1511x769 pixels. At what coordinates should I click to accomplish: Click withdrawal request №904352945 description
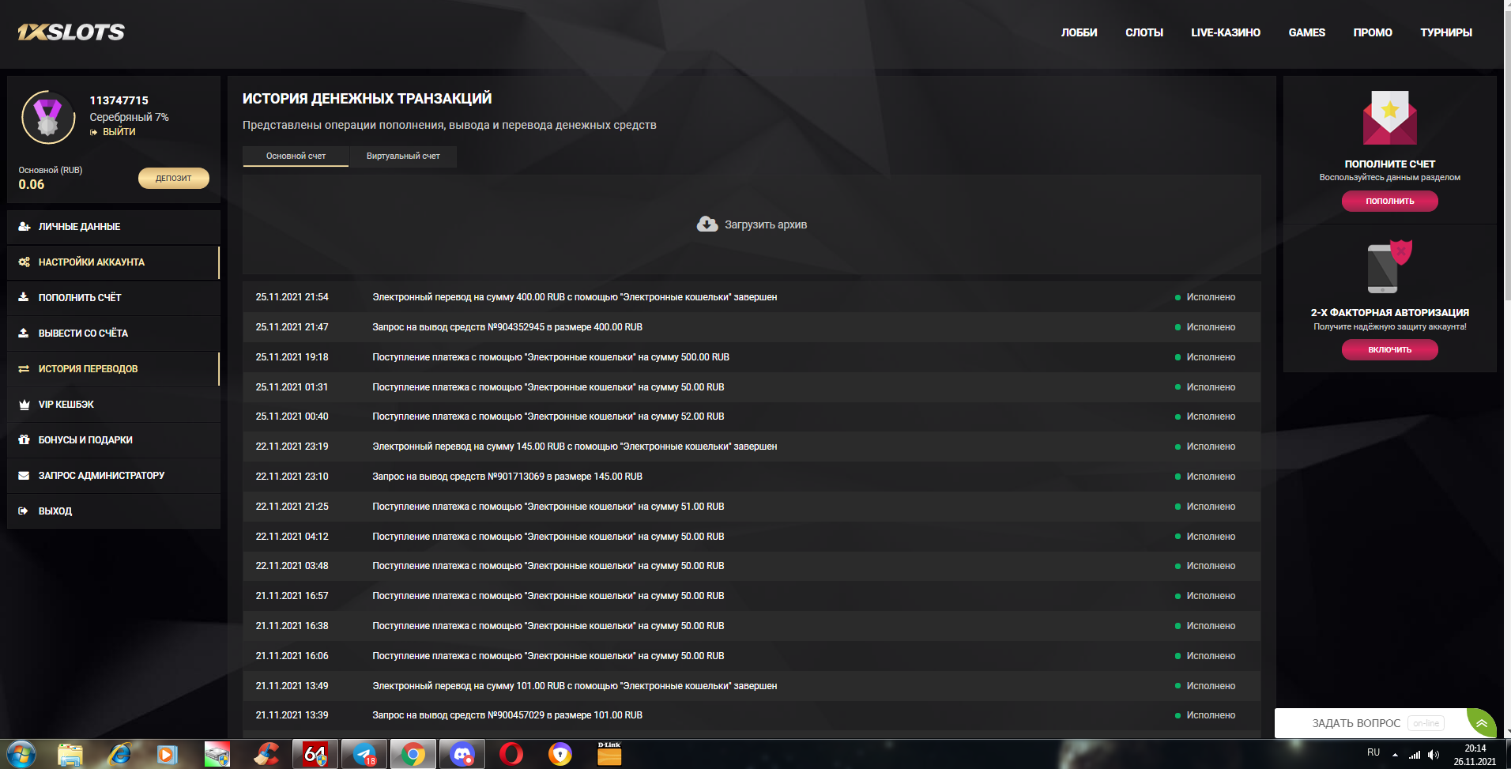pyautogui.click(x=507, y=327)
